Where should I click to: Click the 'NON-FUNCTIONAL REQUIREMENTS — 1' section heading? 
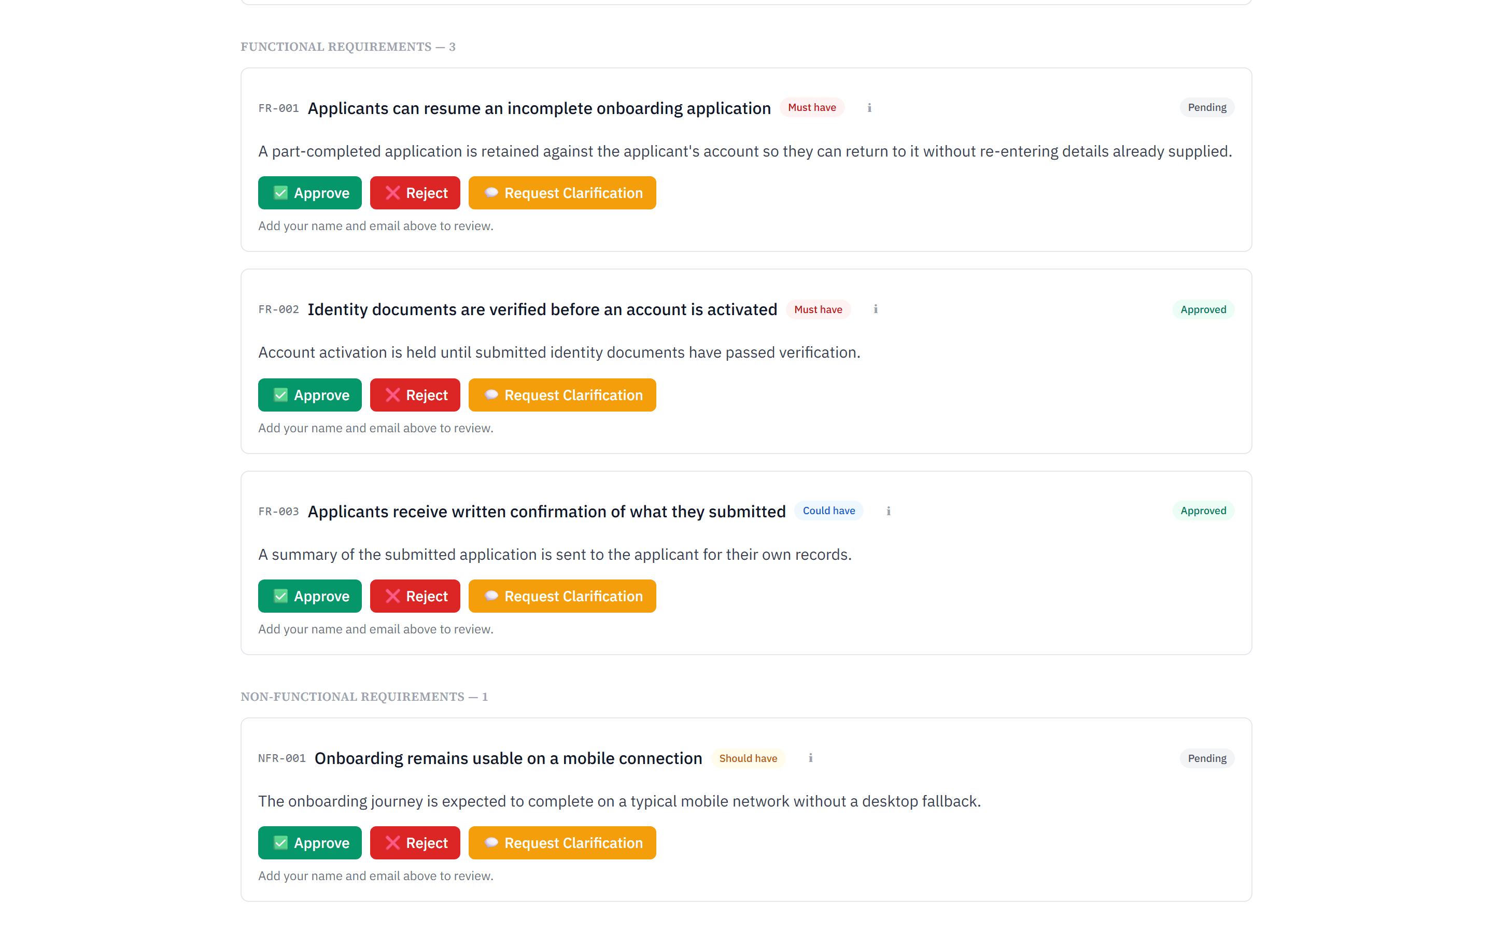click(x=364, y=697)
